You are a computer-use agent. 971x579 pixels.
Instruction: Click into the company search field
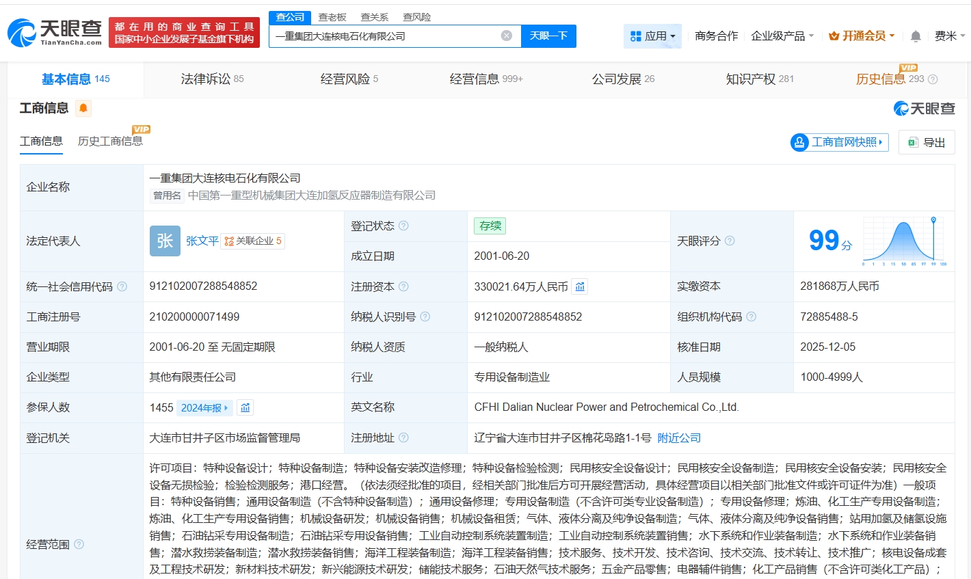click(383, 36)
